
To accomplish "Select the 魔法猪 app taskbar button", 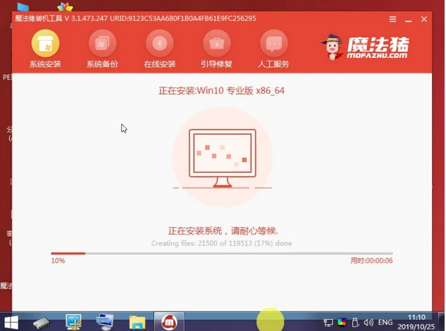I will tap(169, 322).
